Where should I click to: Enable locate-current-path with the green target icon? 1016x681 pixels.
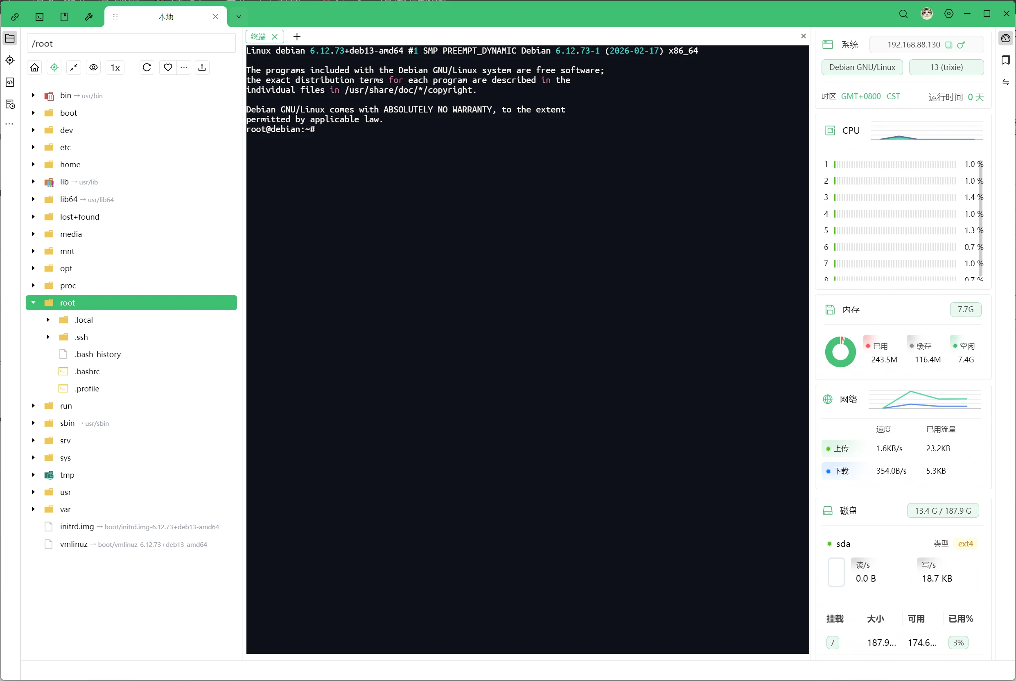pos(54,67)
